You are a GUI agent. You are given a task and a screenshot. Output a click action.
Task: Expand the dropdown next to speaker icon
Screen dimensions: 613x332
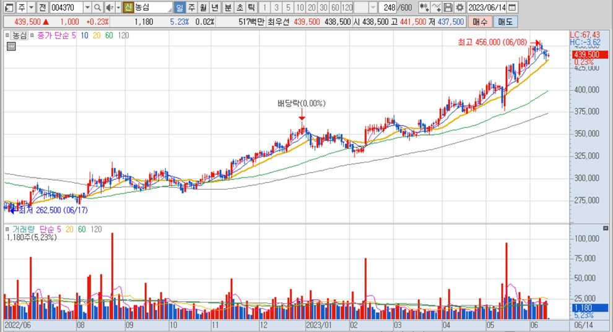pyautogui.click(x=118, y=7)
